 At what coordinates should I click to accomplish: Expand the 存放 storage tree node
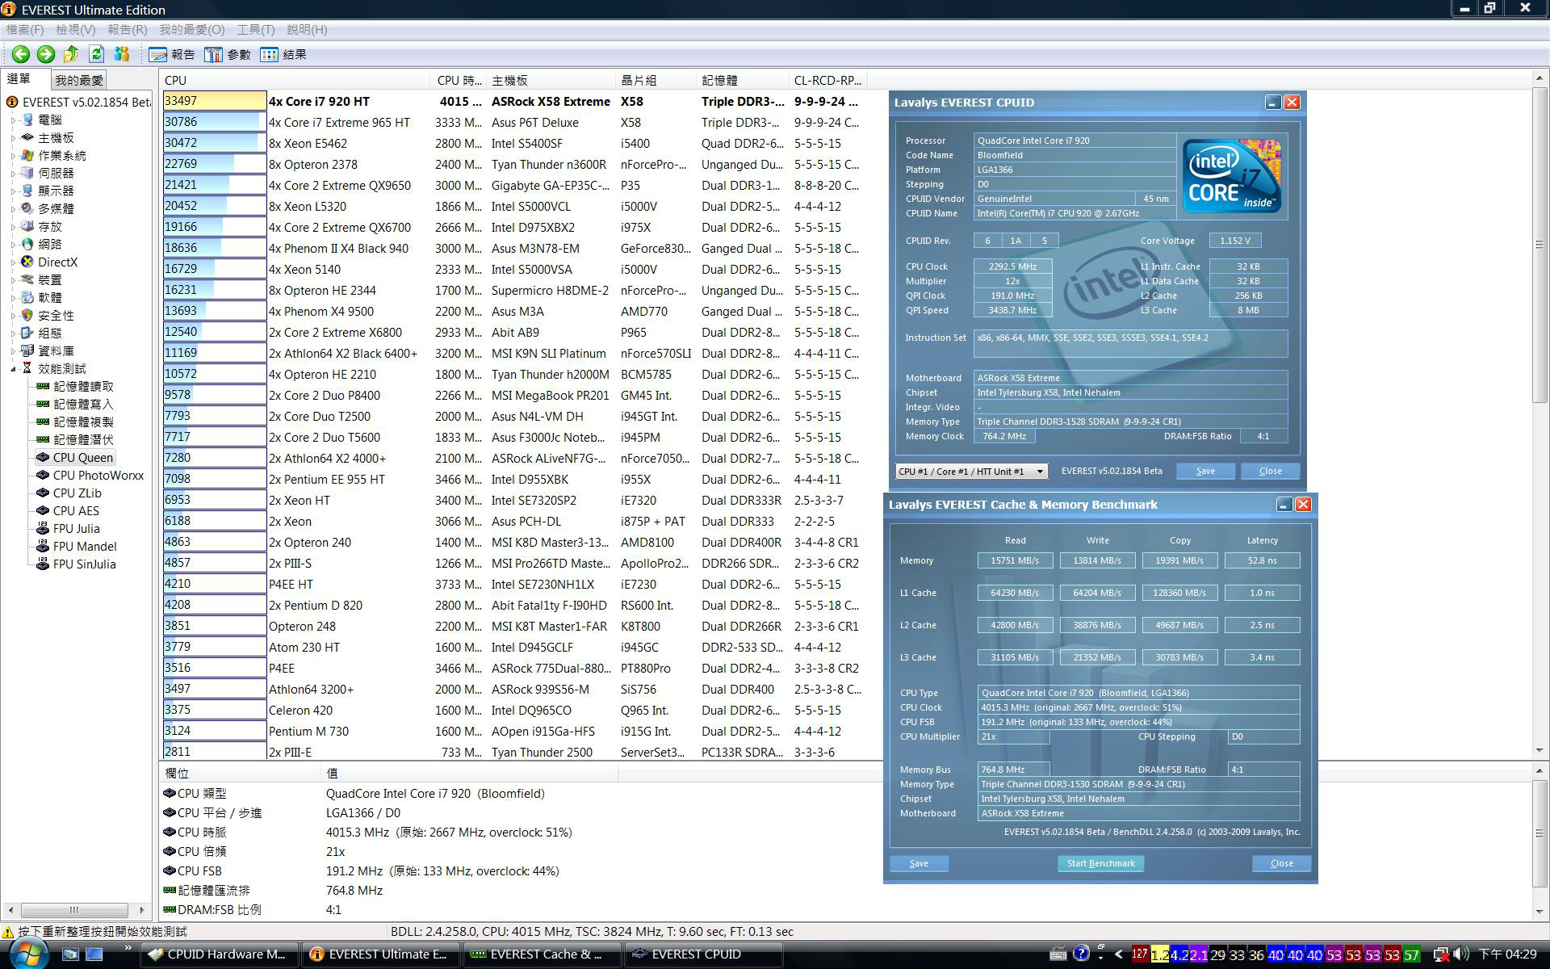(13, 226)
